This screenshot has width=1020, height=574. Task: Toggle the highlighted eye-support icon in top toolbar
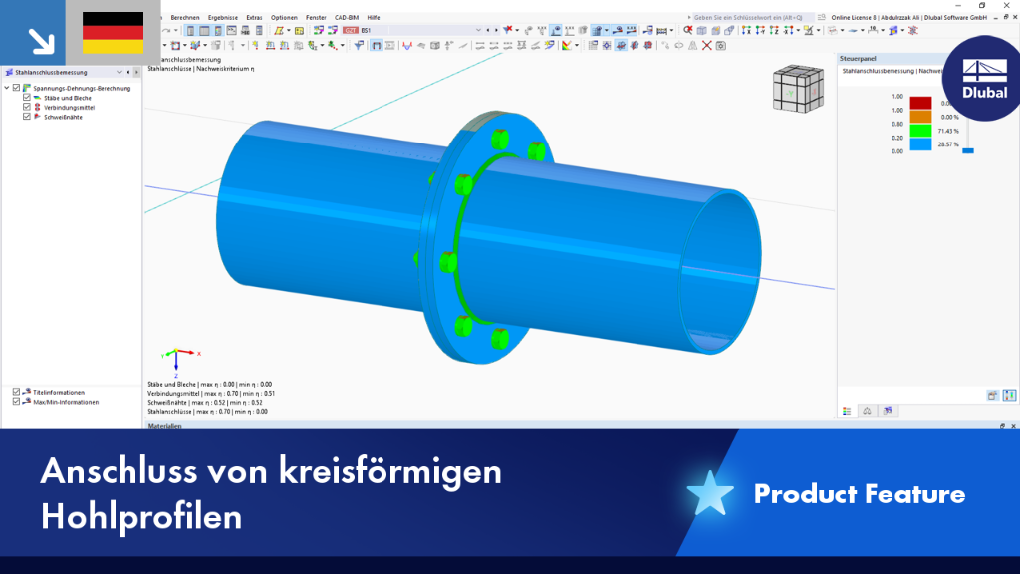click(x=556, y=30)
